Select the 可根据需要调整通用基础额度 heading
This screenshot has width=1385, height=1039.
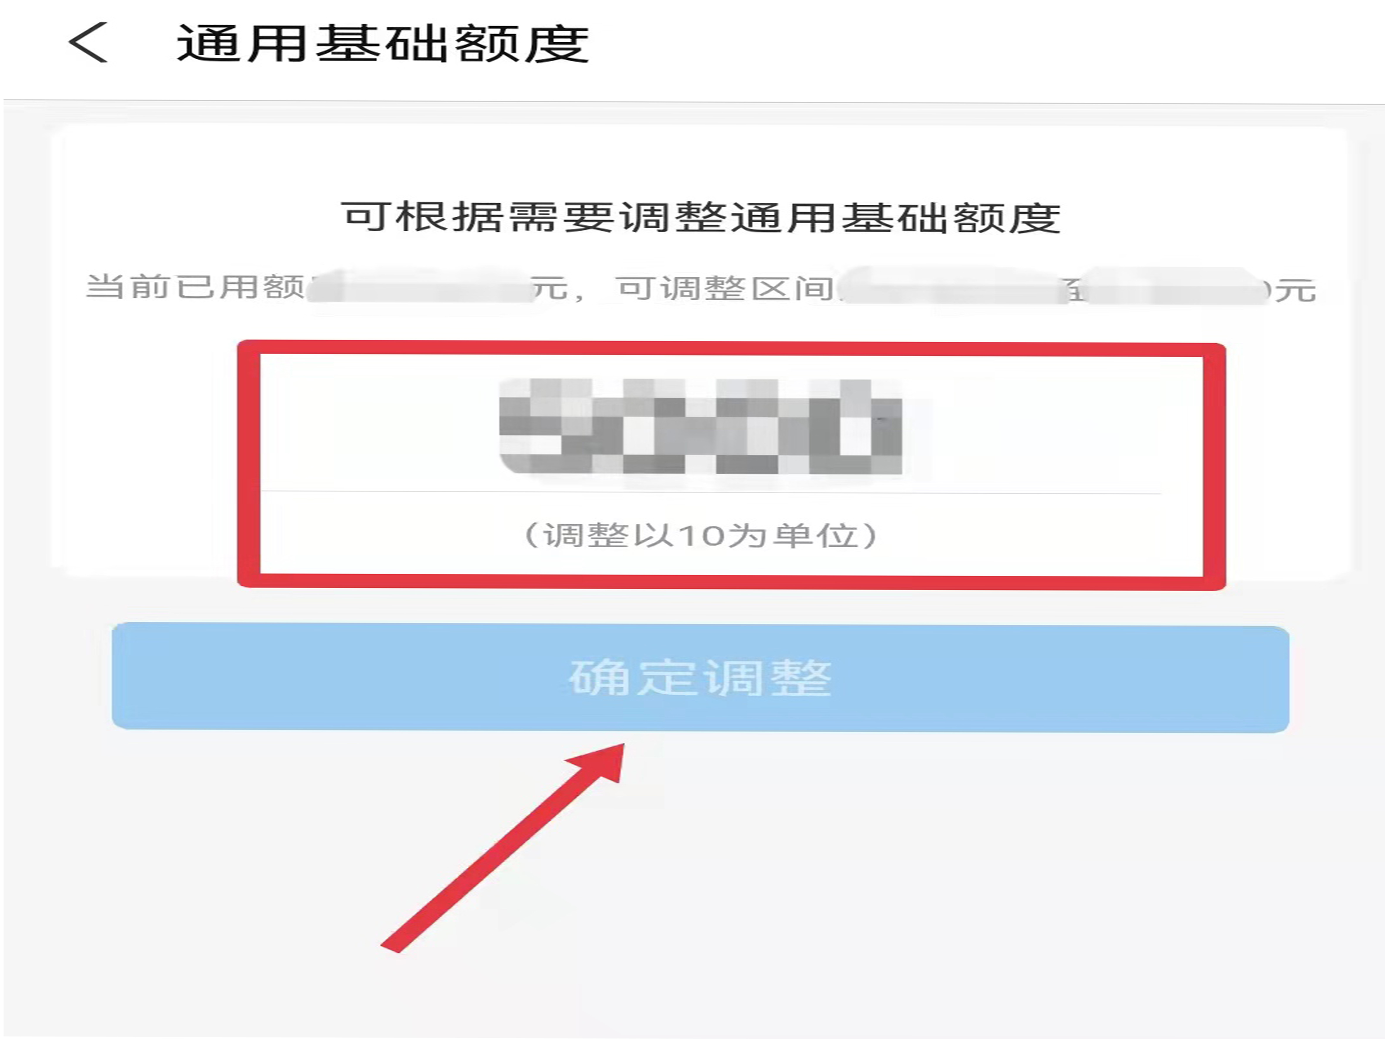701,217
